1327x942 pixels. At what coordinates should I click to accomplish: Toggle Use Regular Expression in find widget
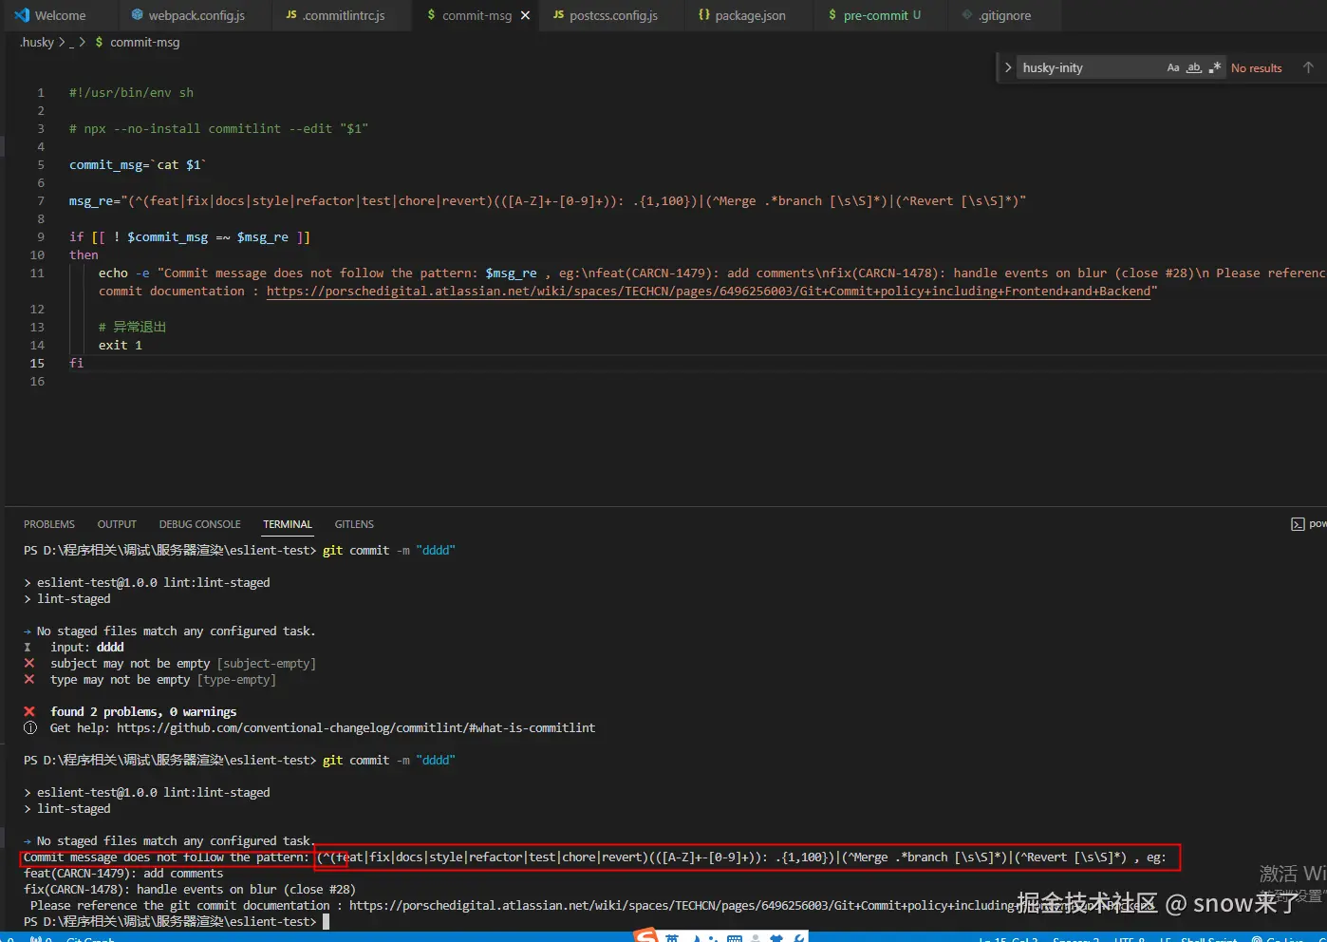point(1215,67)
